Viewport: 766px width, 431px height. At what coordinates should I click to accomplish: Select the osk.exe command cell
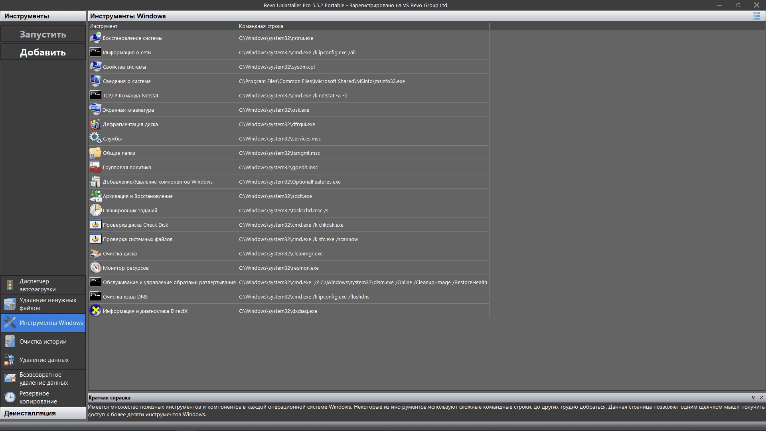(x=363, y=110)
